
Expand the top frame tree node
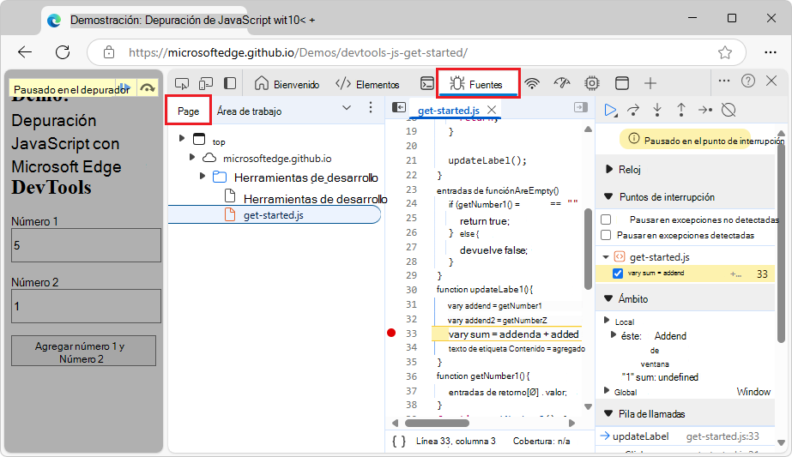pyautogui.click(x=182, y=138)
